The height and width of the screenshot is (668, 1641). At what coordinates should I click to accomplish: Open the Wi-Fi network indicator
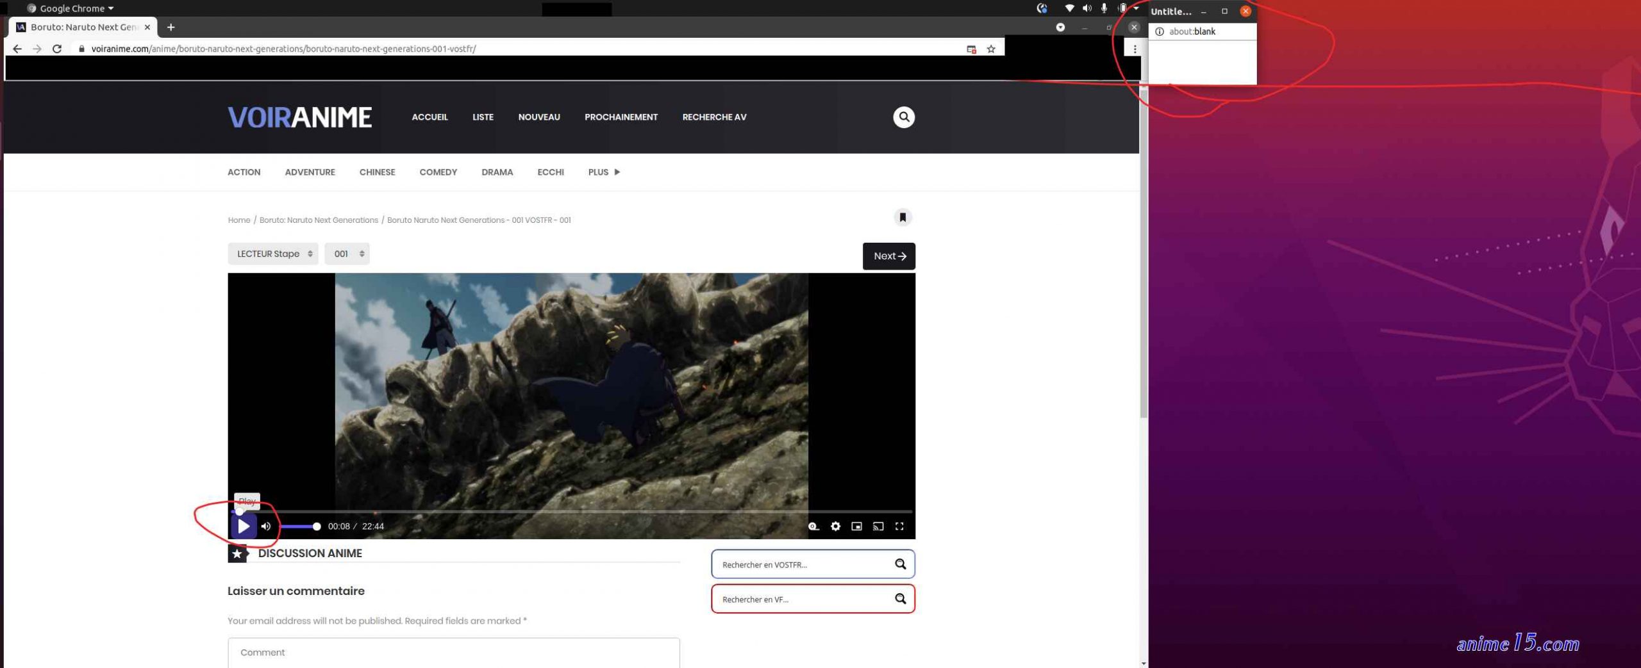coord(1069,8)
